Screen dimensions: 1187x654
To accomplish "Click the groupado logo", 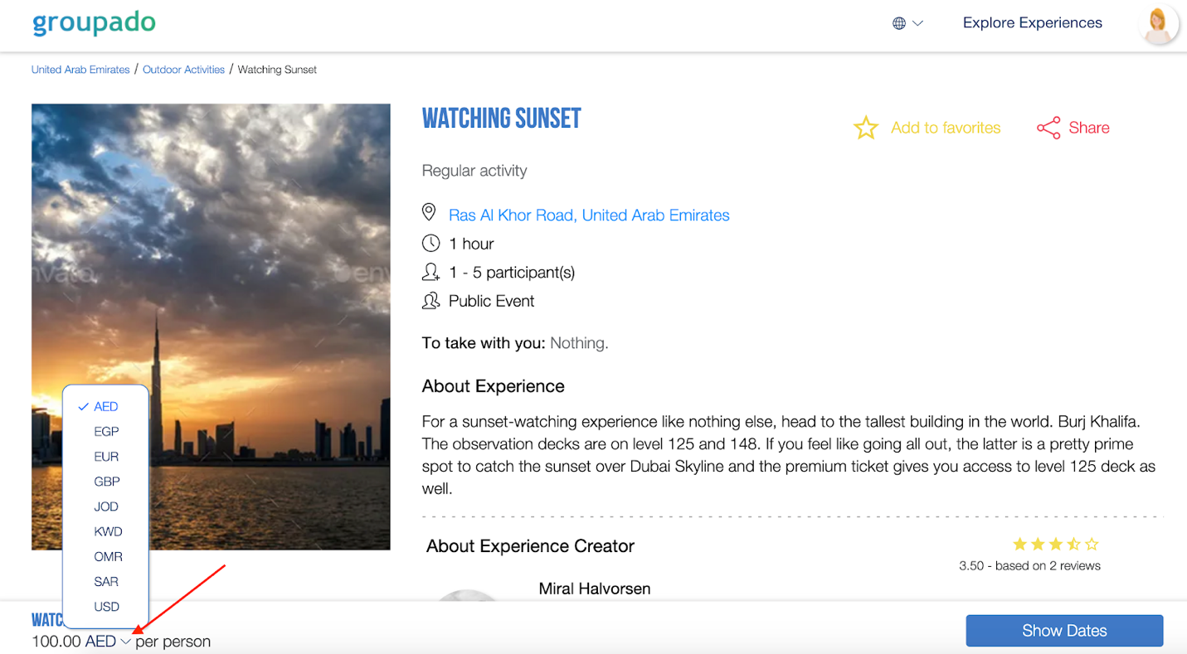I will point(94,23).
